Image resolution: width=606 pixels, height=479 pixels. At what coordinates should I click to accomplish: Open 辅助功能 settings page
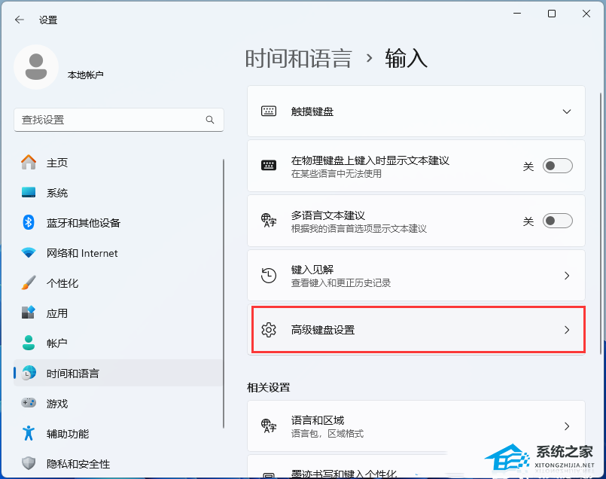(x=118, y=433)
